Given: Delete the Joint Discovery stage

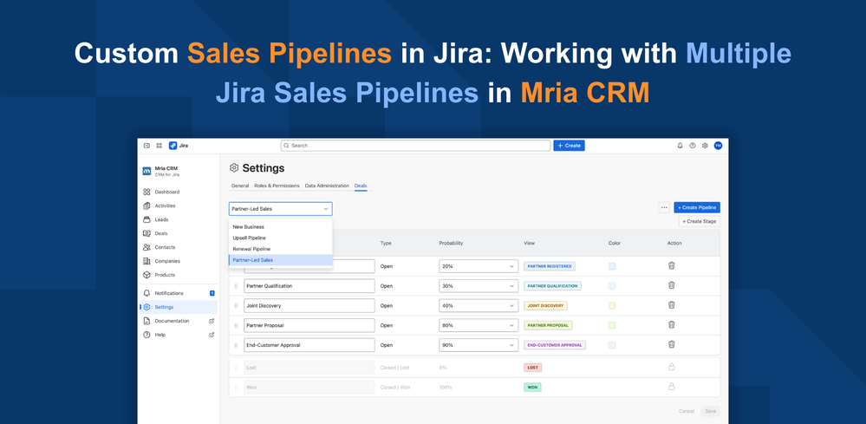Looking at the screenshot, I should coord(672,304).
